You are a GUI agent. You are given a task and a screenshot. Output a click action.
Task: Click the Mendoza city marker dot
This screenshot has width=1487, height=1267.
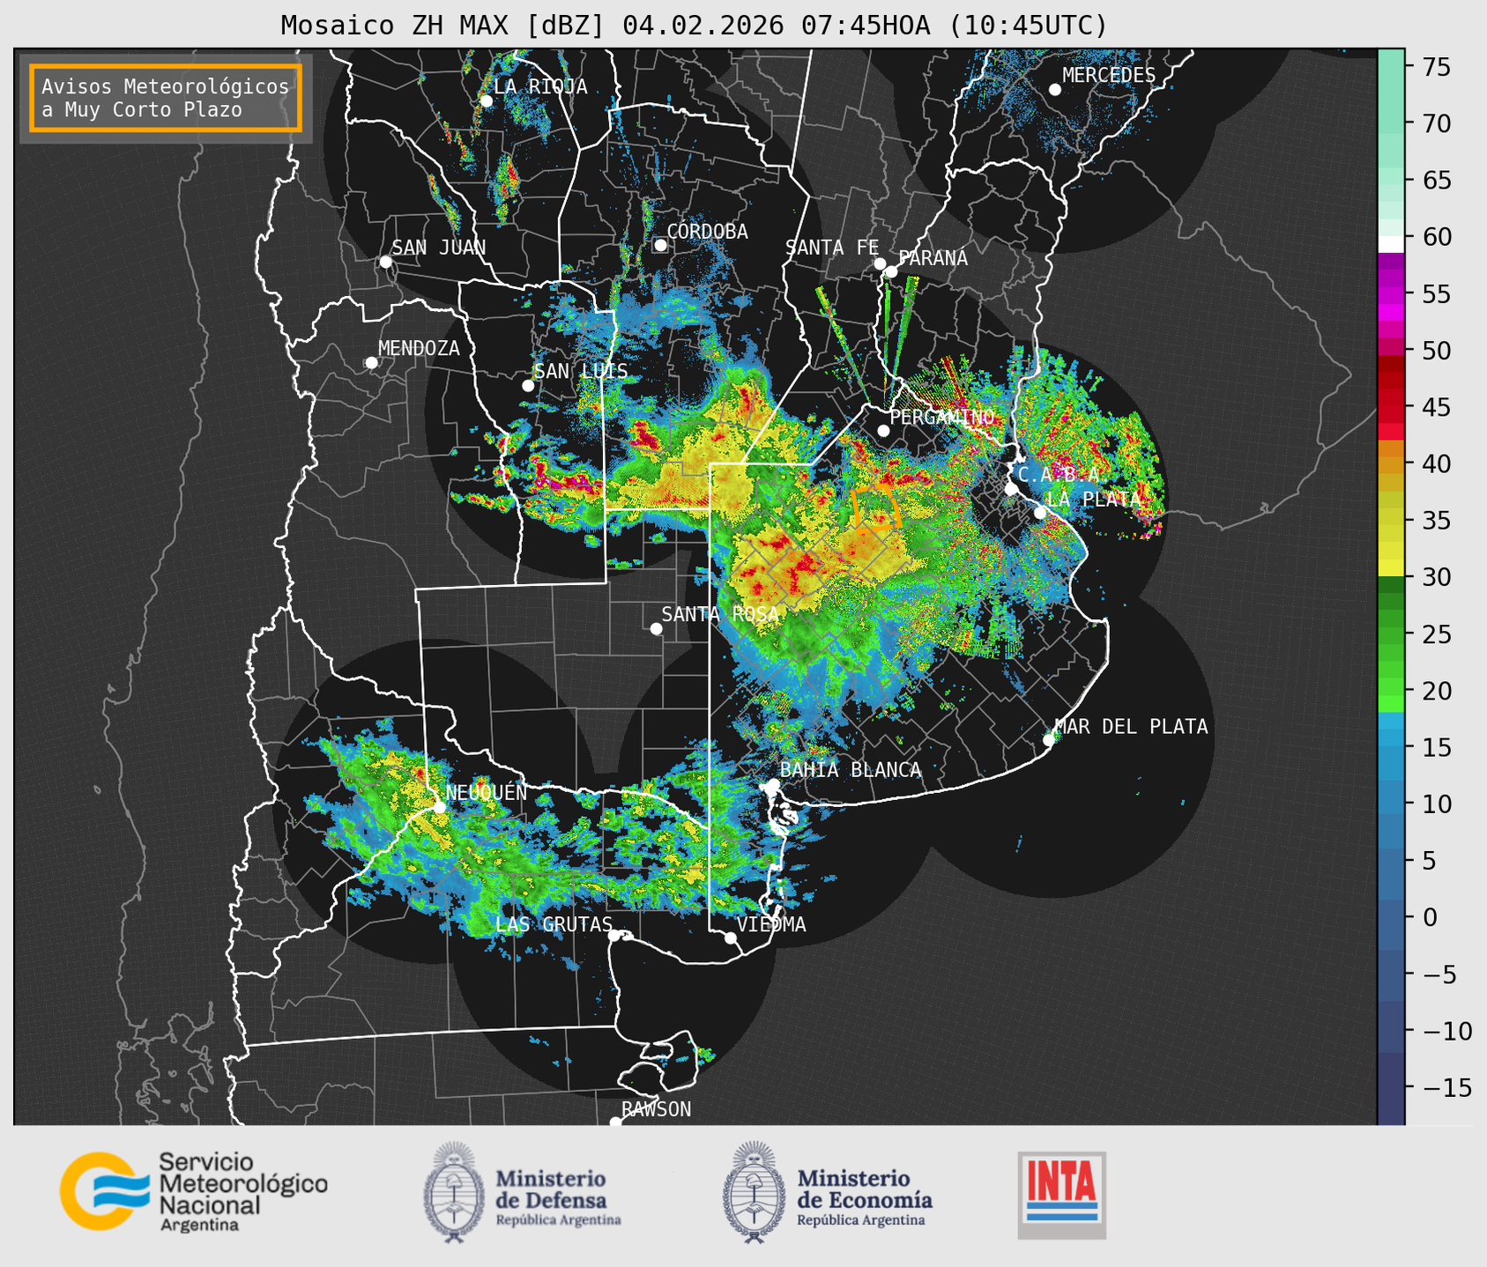pyautogui.click(x=372, y=363)
